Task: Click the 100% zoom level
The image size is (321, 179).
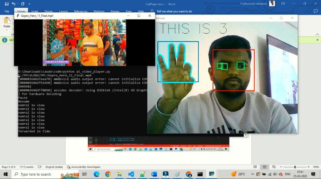Action: [x=316, y=167]
